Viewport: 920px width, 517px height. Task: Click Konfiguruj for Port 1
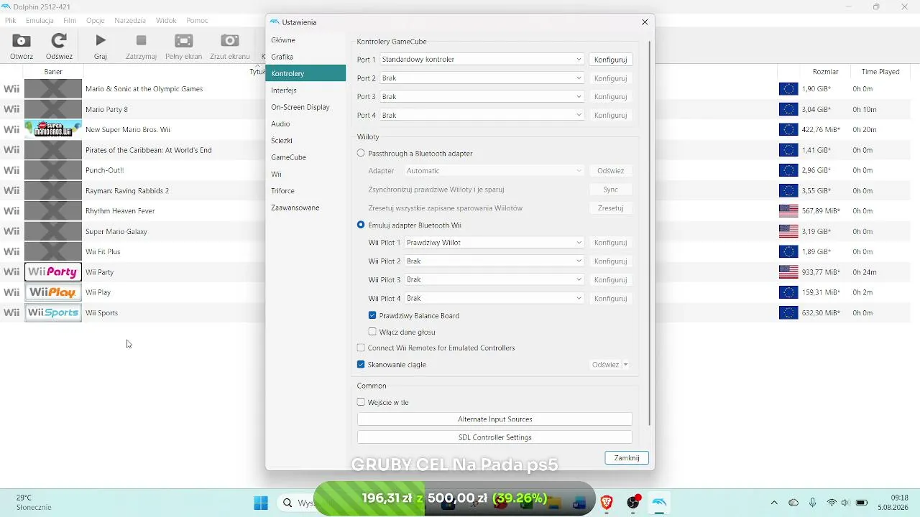click(610, 60)
